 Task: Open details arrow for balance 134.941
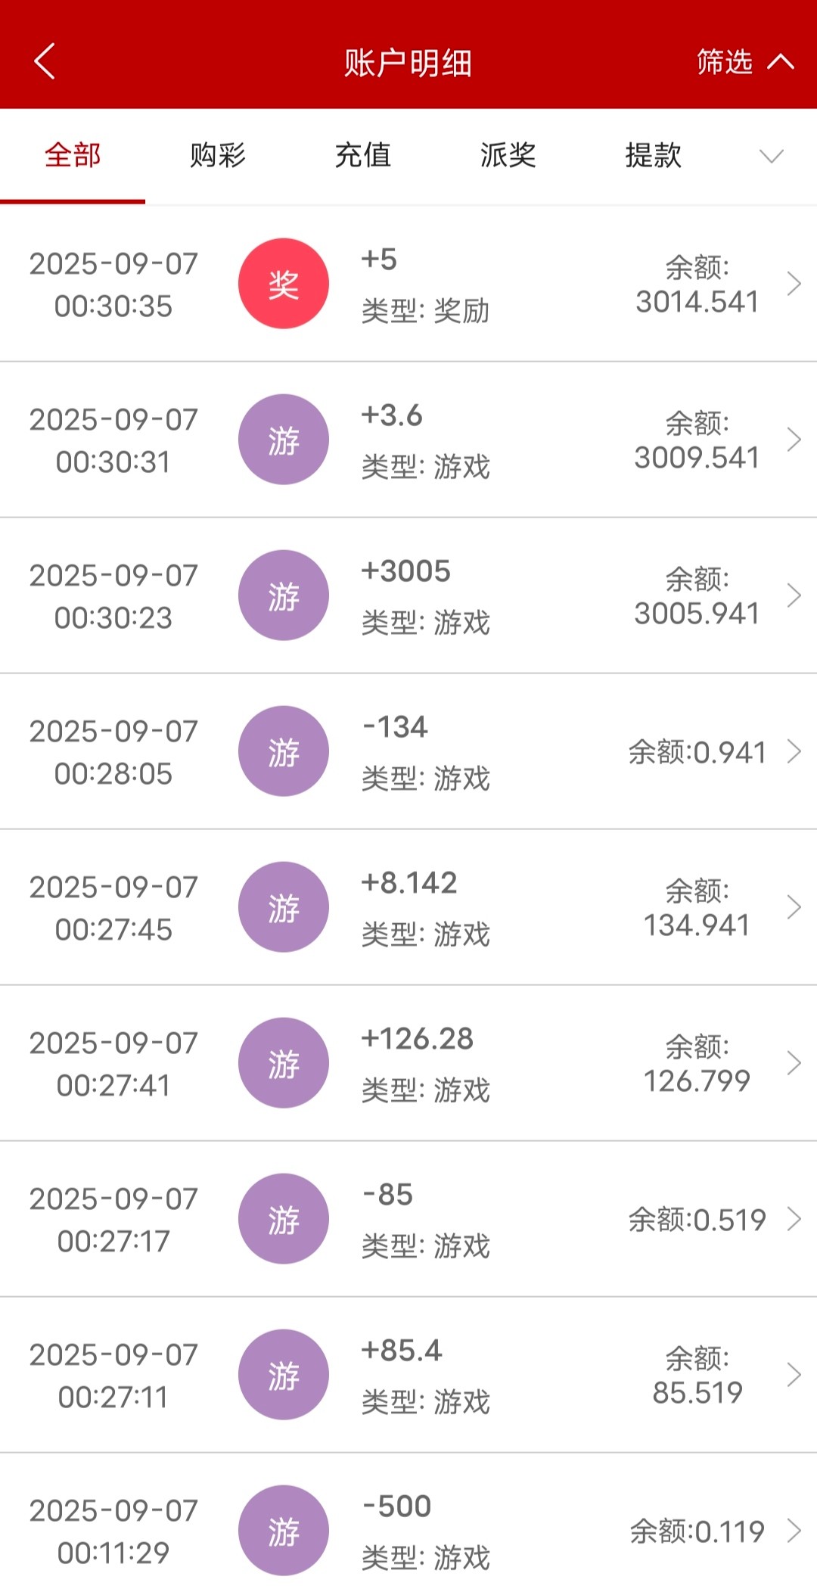coord(794,907)
